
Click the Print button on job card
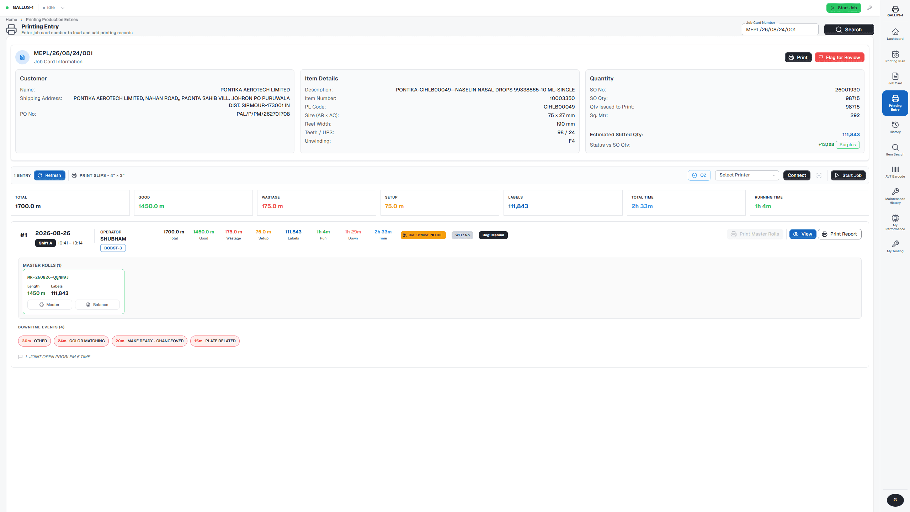point(798,57)
